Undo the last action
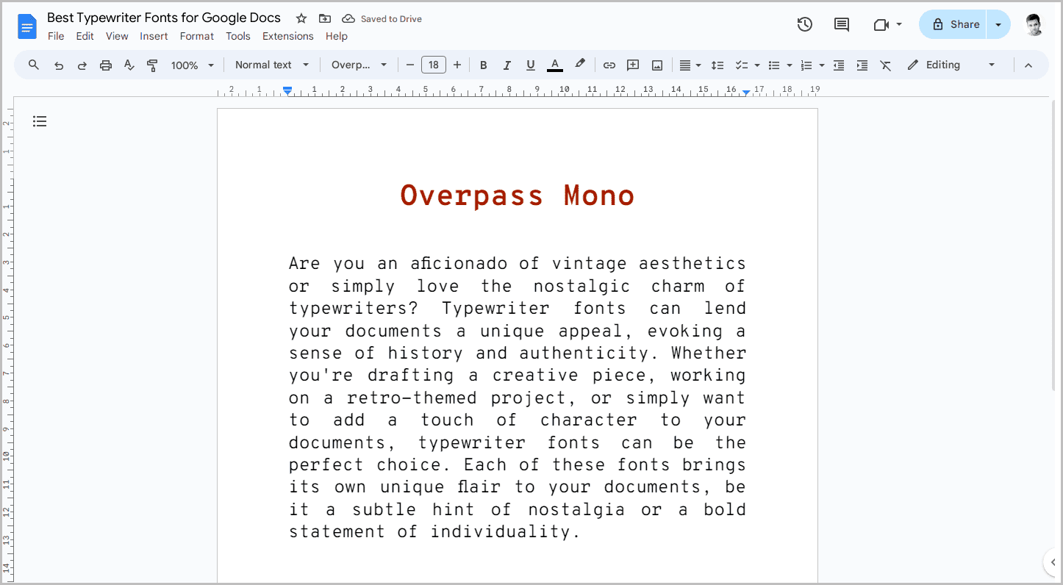The width and height of the screenshot is (1063, 585). tap(59, 65)
